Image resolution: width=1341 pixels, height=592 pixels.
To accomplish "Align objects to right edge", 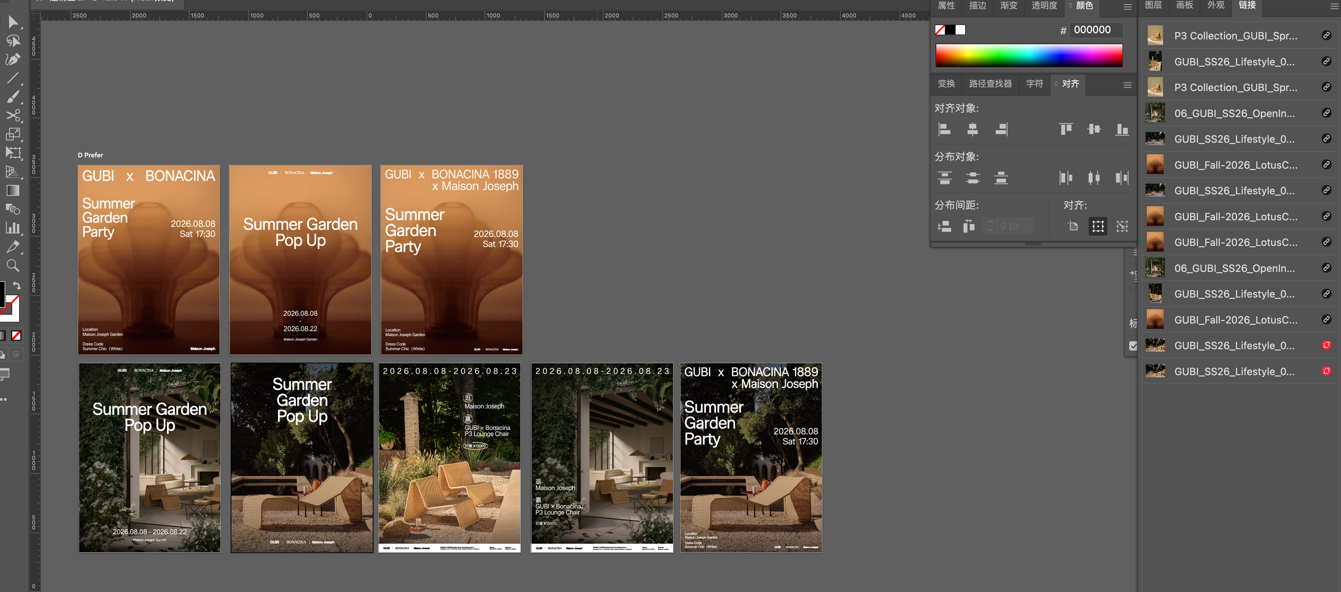I will click(1001, 129).
